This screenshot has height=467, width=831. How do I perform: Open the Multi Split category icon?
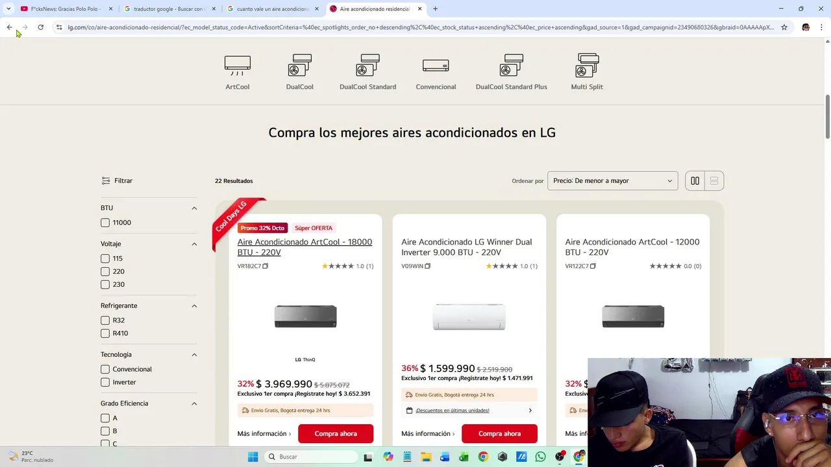(x=587, y=66)
